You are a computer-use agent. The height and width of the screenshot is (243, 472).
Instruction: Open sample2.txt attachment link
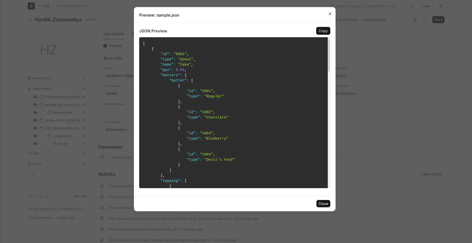(x=63, y=136)
